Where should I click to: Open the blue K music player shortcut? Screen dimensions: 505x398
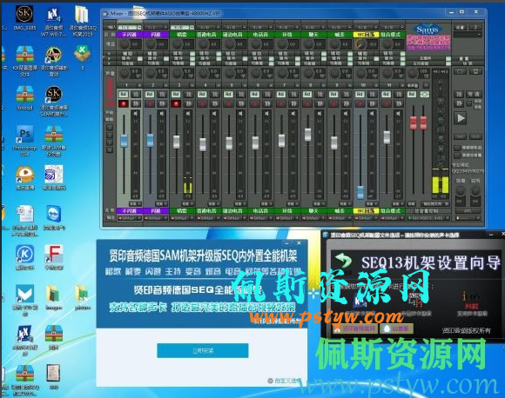(24, 257)
